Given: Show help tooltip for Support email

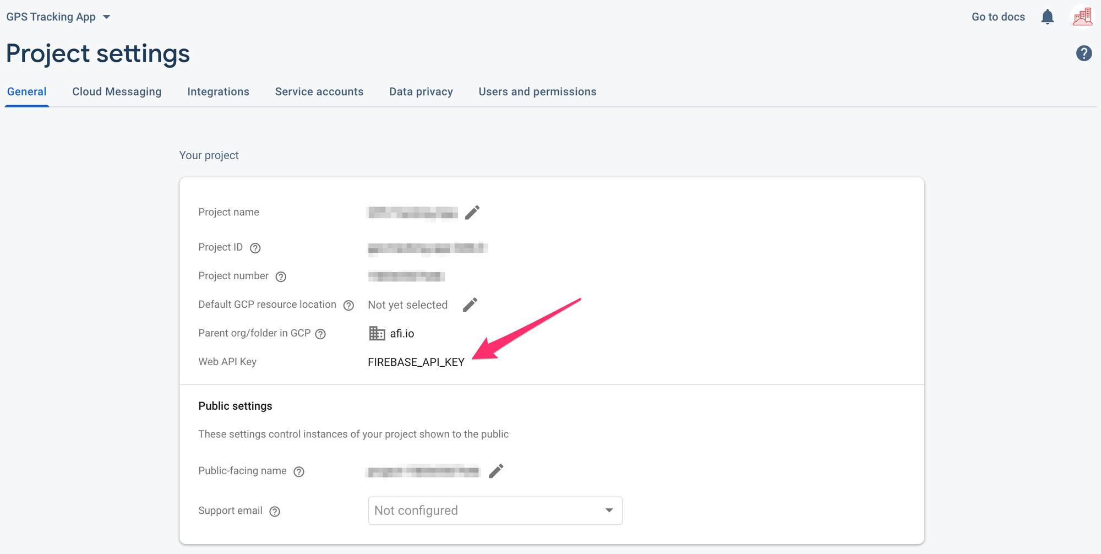Looking at the screenshot, I should tap(275, 511).
